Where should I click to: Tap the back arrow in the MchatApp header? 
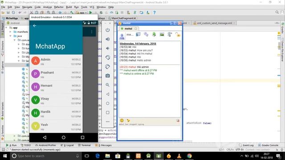click(x=35, y=26)
